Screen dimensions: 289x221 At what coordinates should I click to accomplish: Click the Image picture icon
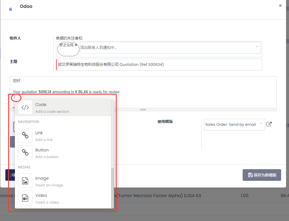point(25,181)
